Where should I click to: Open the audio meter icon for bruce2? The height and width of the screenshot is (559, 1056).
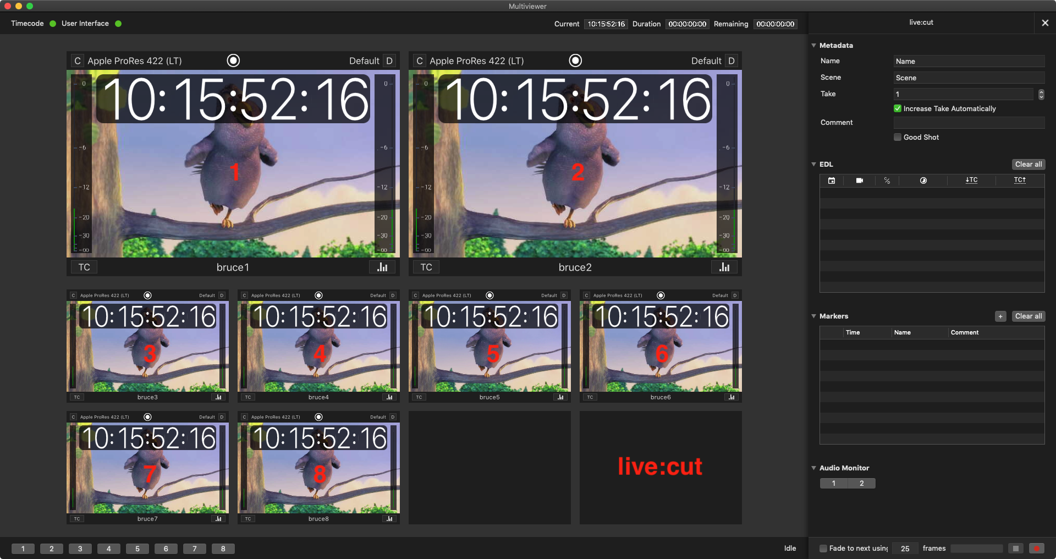pyautogui.click(x=724, y=267)
